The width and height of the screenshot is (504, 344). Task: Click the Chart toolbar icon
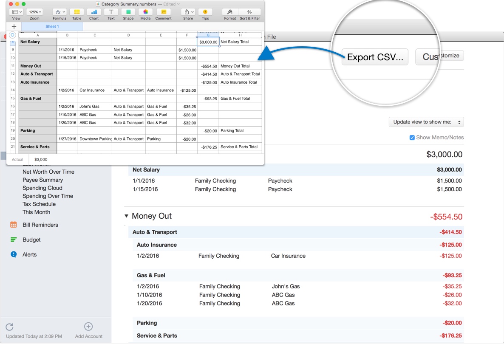coord(94,12)
